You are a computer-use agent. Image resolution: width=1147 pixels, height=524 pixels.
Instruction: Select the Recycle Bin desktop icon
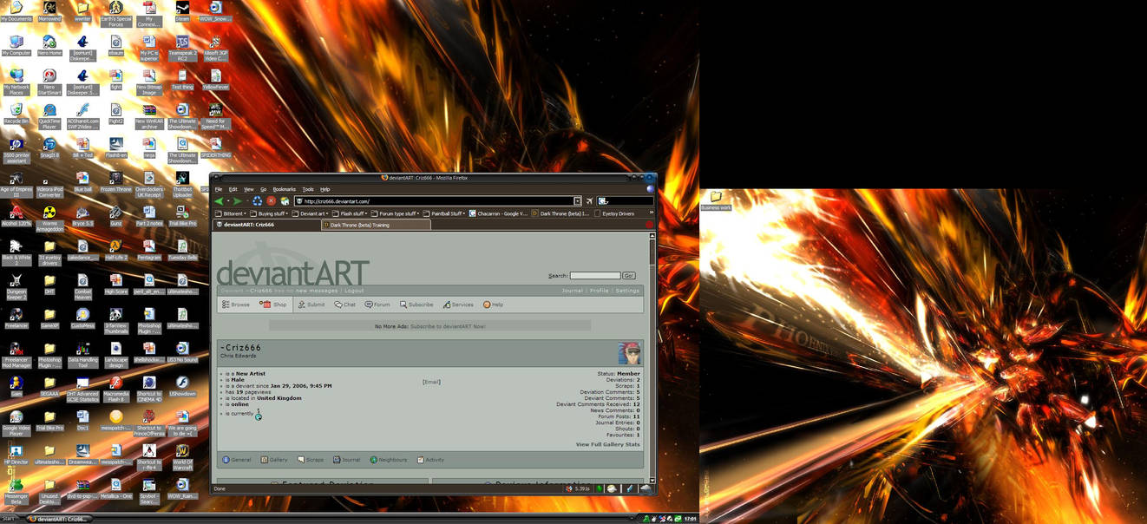[16, 115]
